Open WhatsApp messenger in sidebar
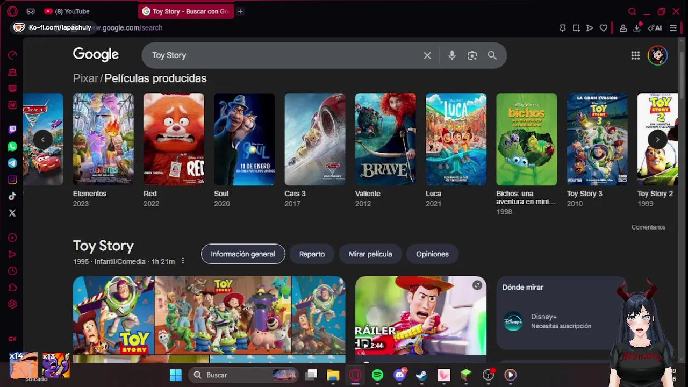 click(x=12, y=146)
